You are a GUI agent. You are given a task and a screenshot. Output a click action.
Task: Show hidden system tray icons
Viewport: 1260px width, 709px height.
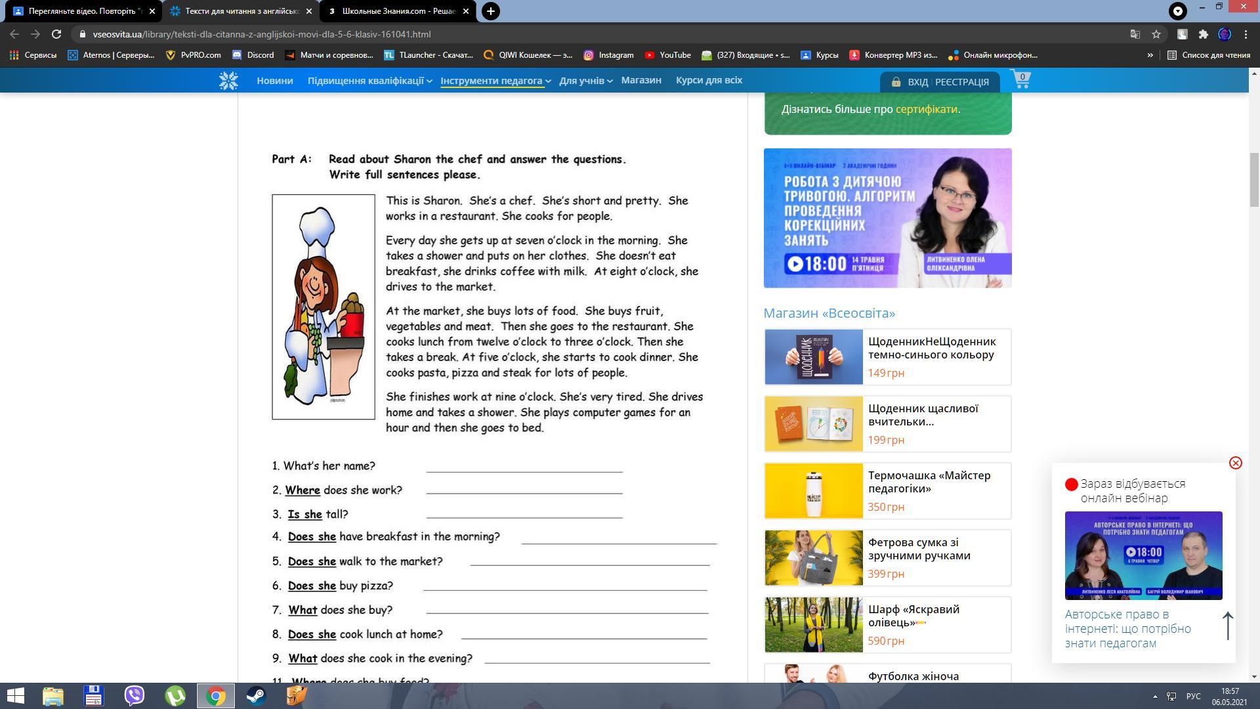click(1155, 696)
